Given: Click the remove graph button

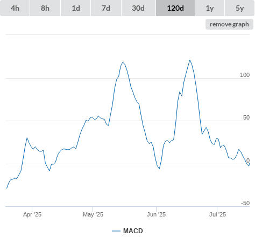Looking at the screenshot, I should (229, 24).
